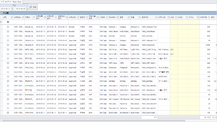This screenshot has height=122, width=217.
Task: Open the end date 2019-06-20 dropdown arrow
Action: pyautogui.click(x=27, y=9)
